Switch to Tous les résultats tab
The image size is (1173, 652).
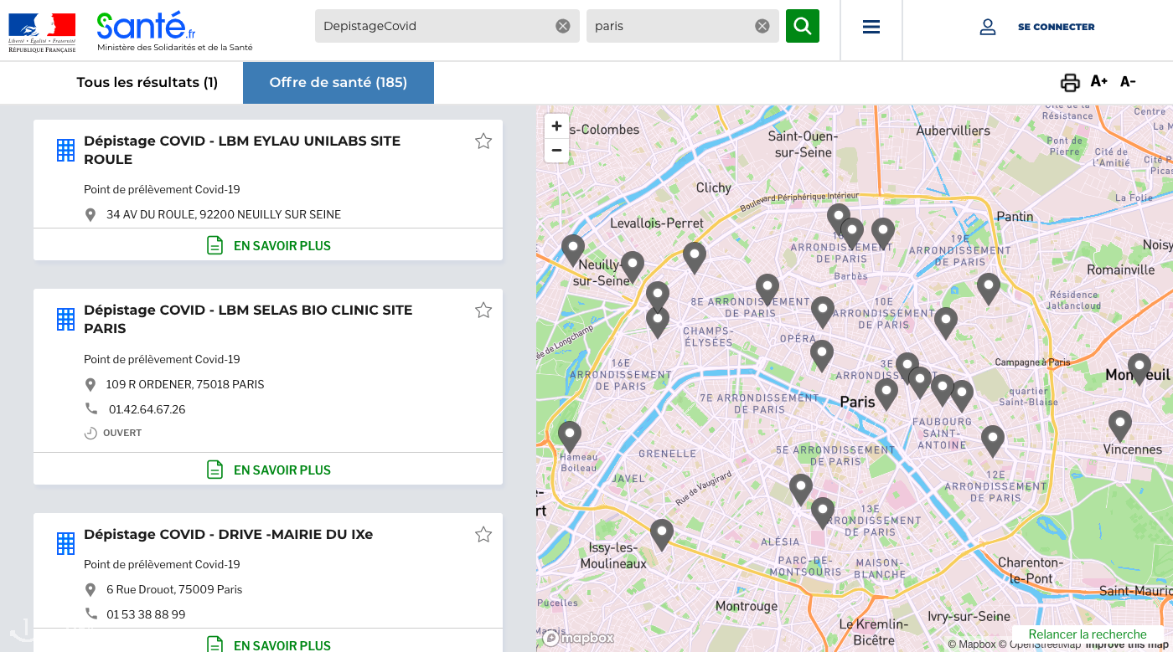pos(147,83)
